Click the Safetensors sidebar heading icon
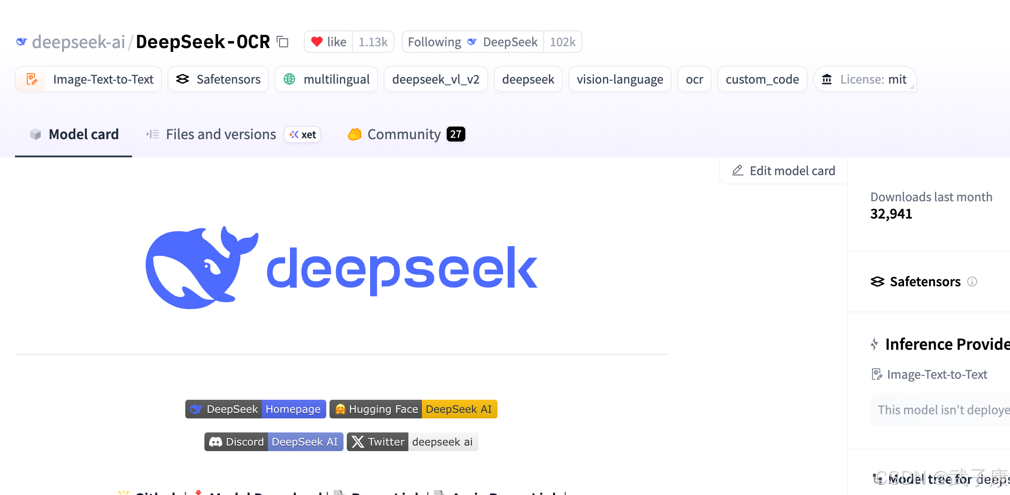The image size is (1010, 495). (877, 282)
